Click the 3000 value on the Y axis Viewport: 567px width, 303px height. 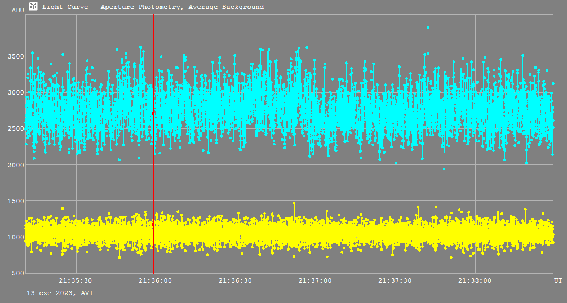tap(16, 92)
